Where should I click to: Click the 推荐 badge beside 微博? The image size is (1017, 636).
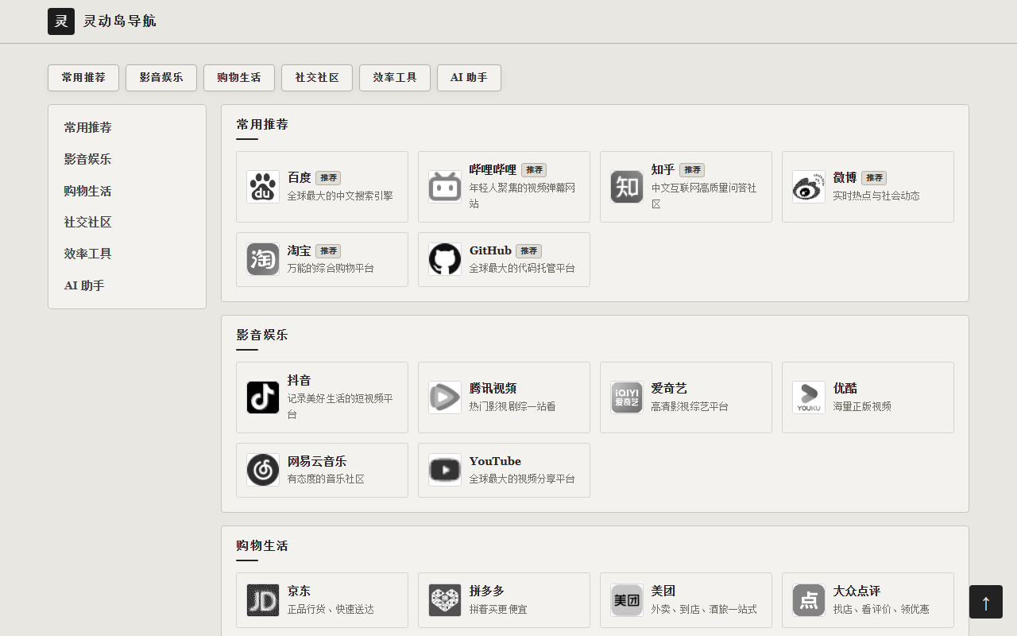point(874,178)
